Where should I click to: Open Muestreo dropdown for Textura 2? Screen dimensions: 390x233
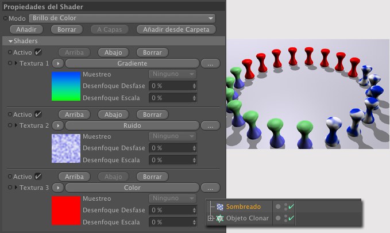click(x=173, y=136)
